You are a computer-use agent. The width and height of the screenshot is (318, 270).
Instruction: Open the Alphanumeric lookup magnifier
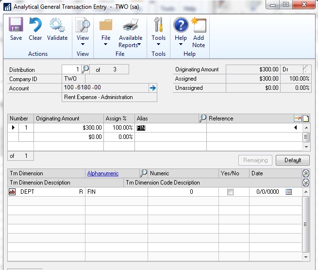144,173
